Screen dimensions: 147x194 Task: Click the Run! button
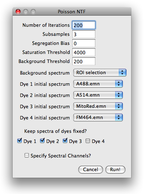pyautogui.click(x=115, y=169)
